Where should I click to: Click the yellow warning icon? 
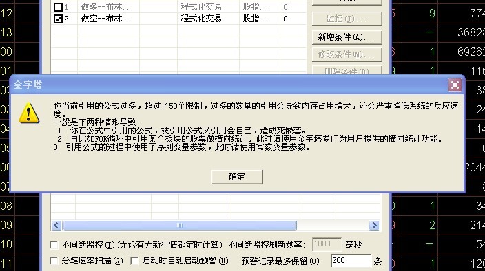click(29, 113)
